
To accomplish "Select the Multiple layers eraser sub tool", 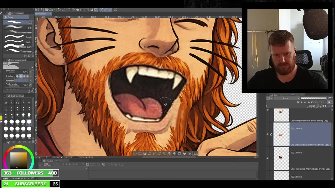I will coord(17,47).
